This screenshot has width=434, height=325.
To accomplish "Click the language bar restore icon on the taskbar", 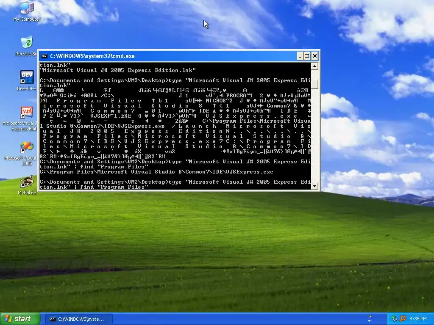I will point(370,317).
